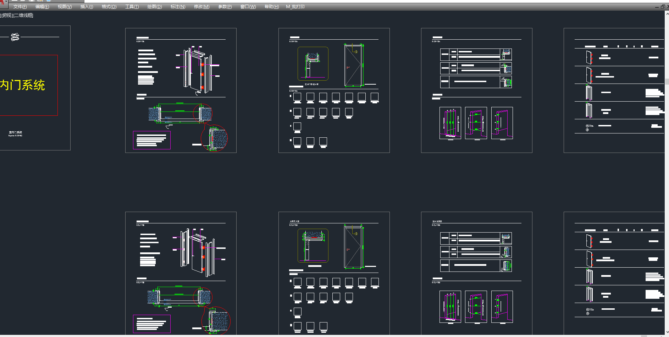Click the vertical scrollbar up arrow
The height and width of the screenshot is (337, 669).
[x=667, y=14]
